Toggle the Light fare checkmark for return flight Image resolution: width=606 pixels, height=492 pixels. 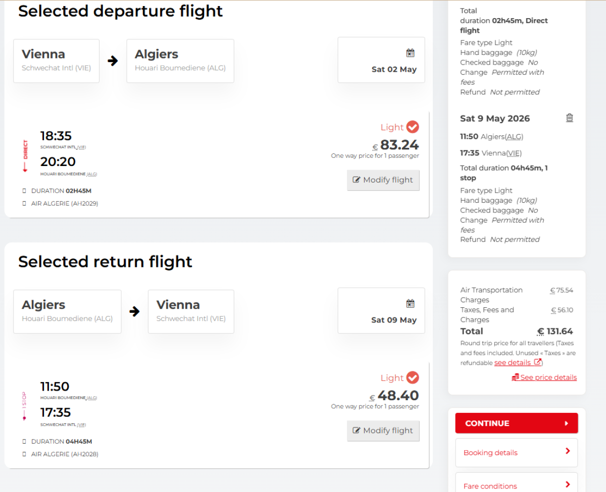(413, 377)
